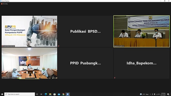Open the Windows Start menu
This screenshot has height=96, width=171.
tap(2, 94)
